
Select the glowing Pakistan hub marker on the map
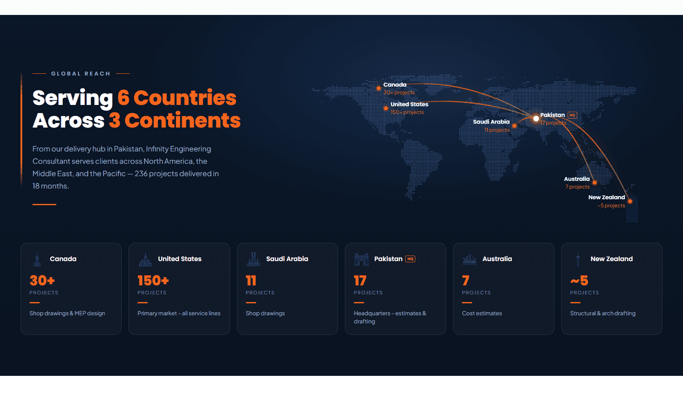[x=536, y=119]
